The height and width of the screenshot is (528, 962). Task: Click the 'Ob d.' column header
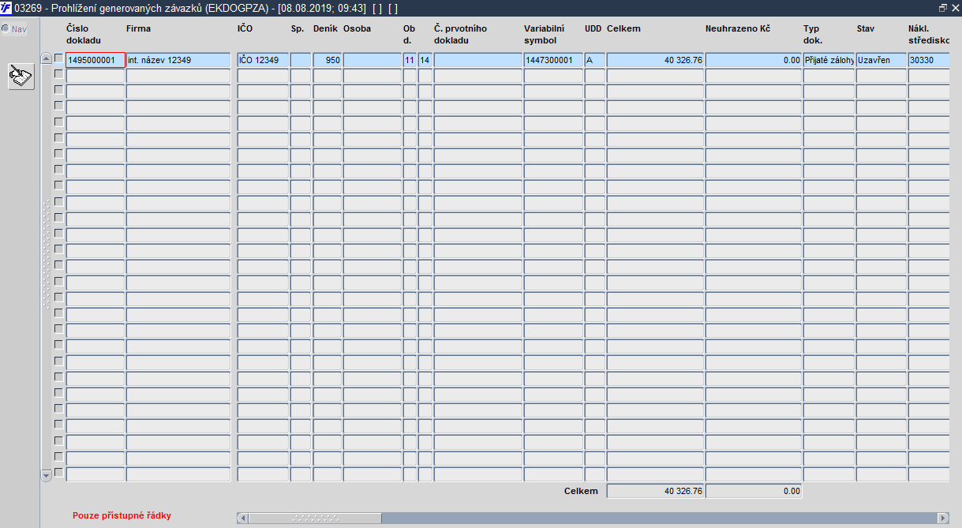(x=409, y=34)
